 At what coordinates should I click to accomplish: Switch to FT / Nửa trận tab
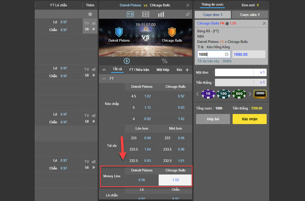point(139,70)
